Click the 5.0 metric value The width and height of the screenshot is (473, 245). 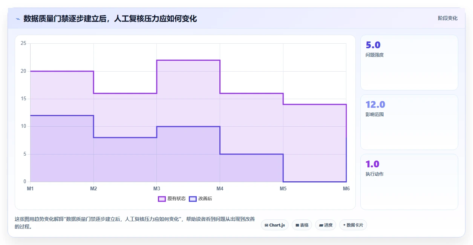tap(373, 45)
